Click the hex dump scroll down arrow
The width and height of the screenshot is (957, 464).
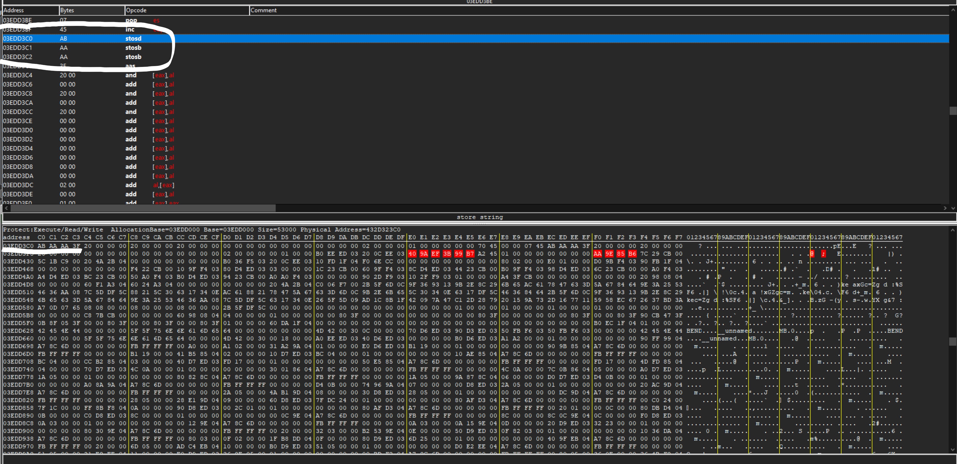click(x=953, y=449)
